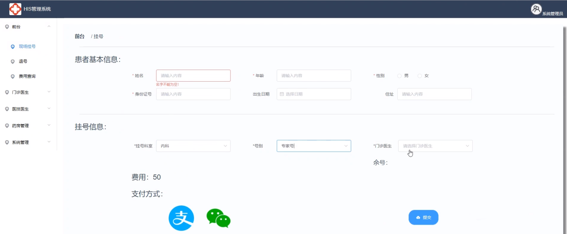Open the 号别 registration type dropdown

click(314, 146)
